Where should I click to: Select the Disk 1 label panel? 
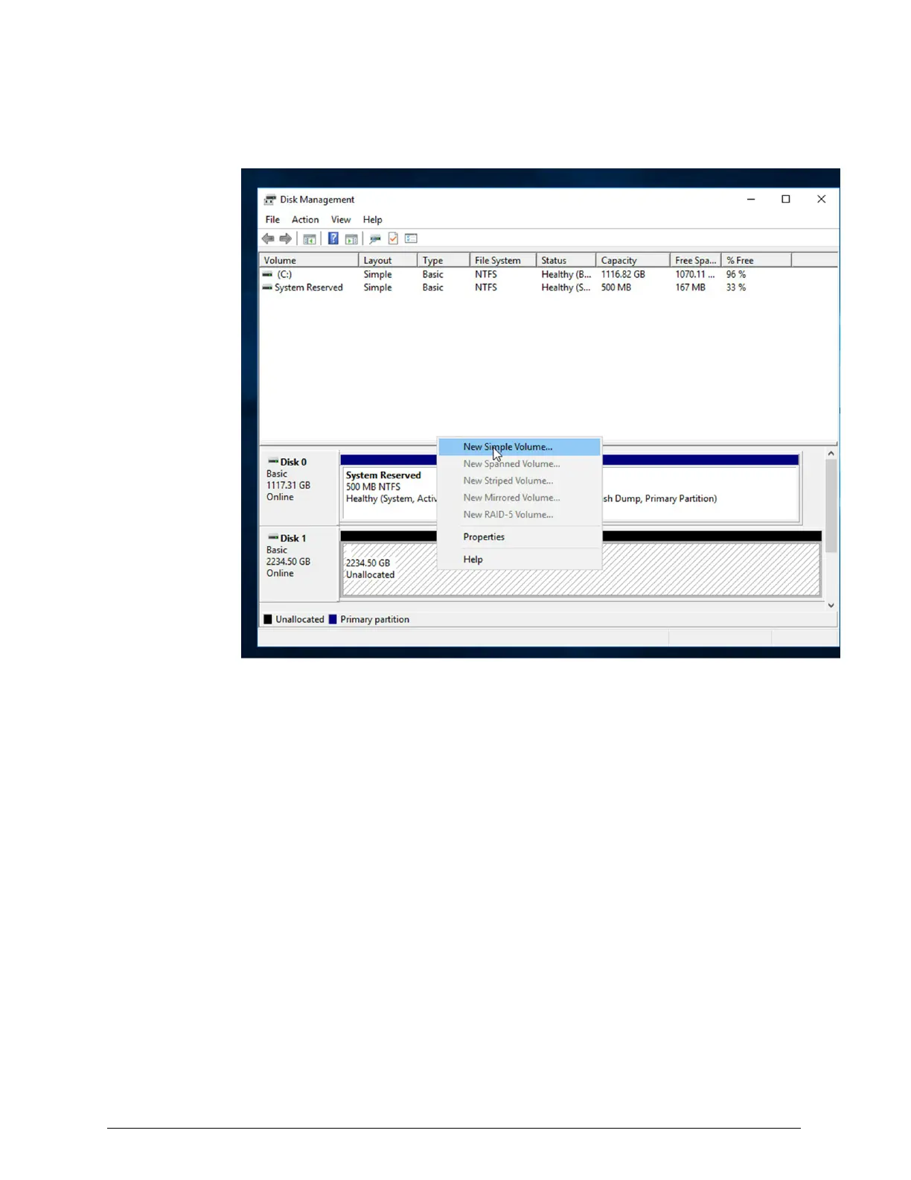click(299, 563)
